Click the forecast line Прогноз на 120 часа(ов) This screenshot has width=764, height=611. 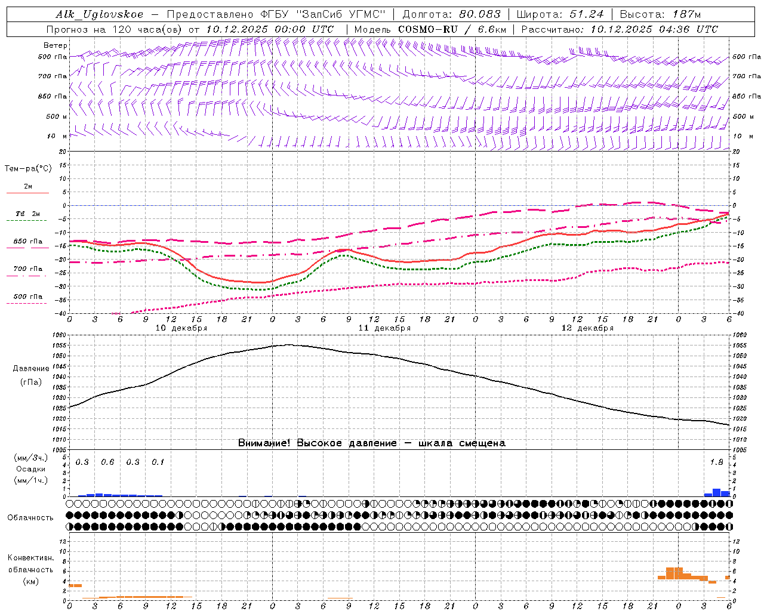coord(115,29)
